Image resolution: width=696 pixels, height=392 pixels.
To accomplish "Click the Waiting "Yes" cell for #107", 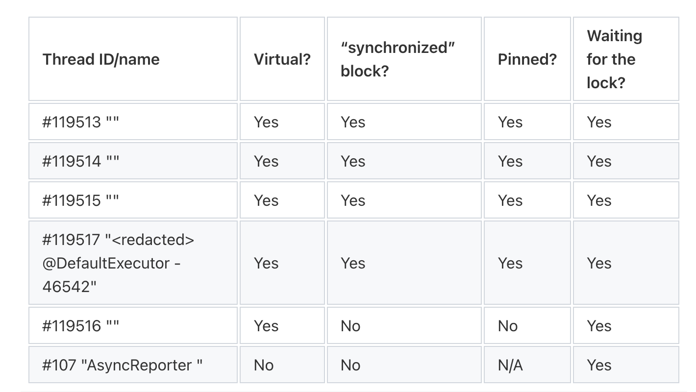I will pos(626,365).
